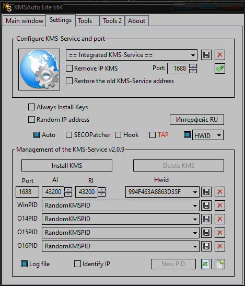Click the RI 43200 input field
The height and width of the screenshot is (286, 245).
(86, 192)
